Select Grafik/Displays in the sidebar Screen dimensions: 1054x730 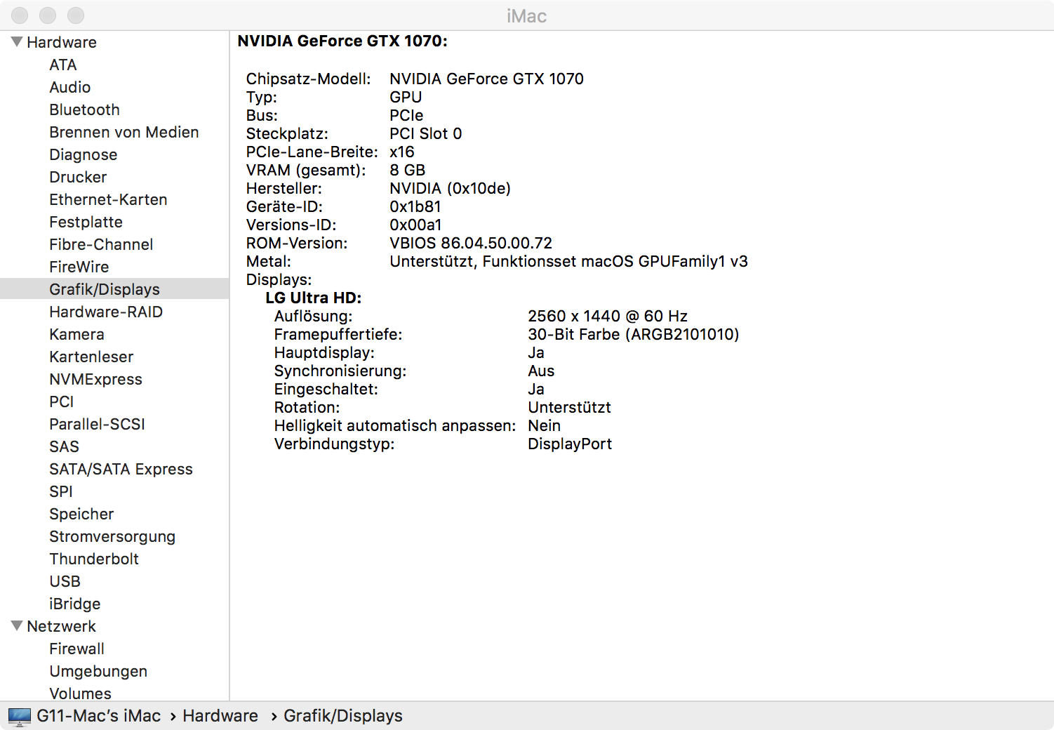pos(105,289)
